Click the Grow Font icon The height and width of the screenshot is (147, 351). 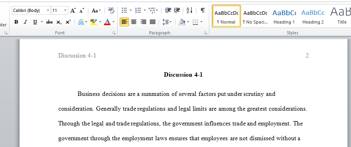[73, 10]
